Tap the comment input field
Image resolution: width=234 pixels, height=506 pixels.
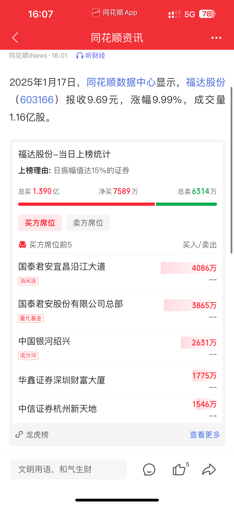[68, 469]
